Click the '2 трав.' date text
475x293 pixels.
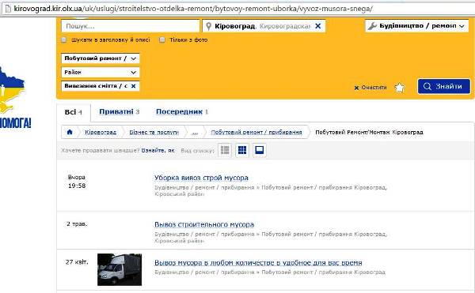[77, 224]
